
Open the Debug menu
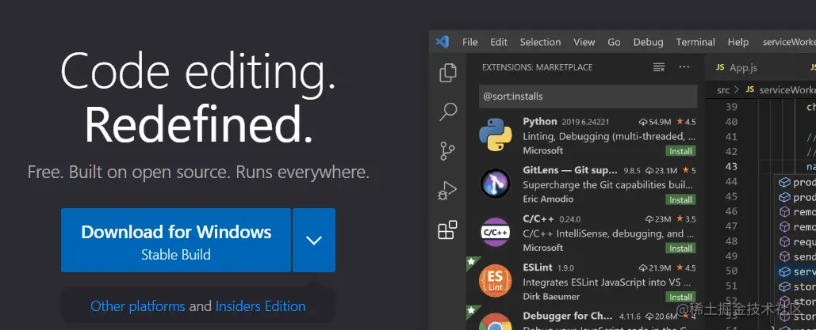(x=648, y=42)
